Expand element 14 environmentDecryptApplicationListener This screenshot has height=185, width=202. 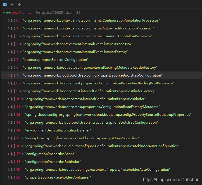coord(9,130)
